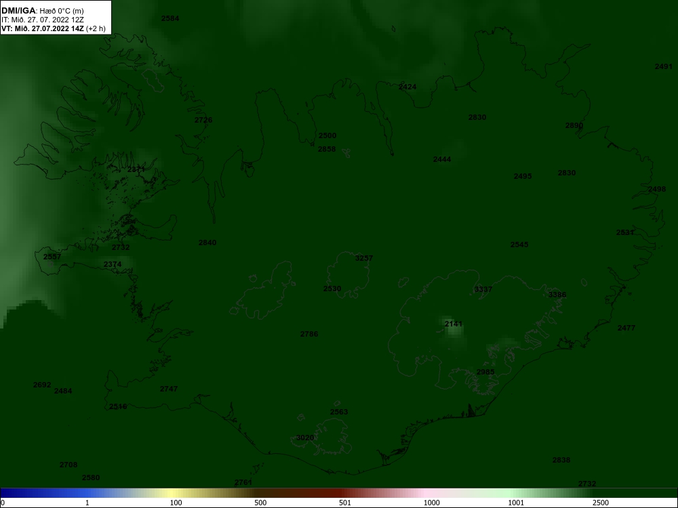Viewport: 678px width, 508px height.
Task: Select the map value 2530
Action: tap(332, 289)
